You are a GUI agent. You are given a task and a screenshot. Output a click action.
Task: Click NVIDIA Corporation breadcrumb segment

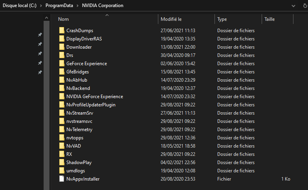tap(103, 5)
